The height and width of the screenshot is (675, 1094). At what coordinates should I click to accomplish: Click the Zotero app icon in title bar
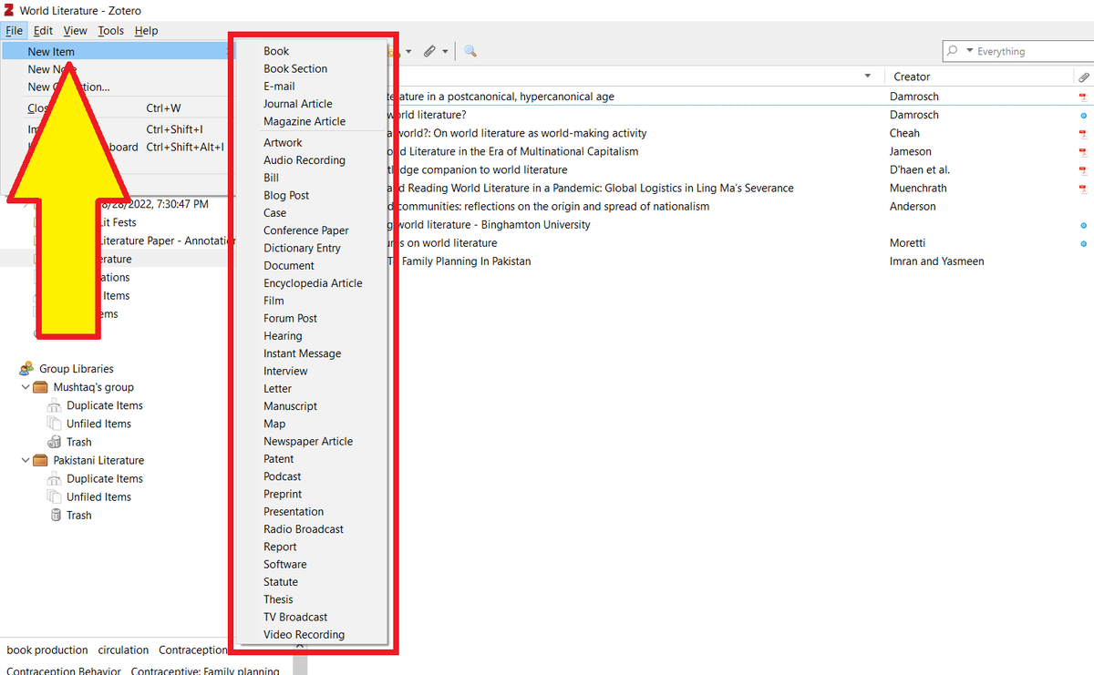coord(9,10)
